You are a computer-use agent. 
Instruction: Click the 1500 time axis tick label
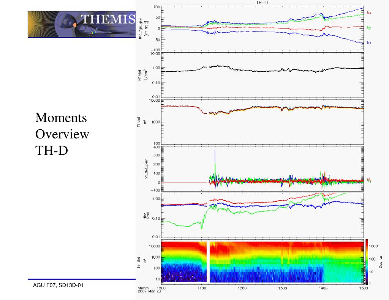click(x=364, y=288)
